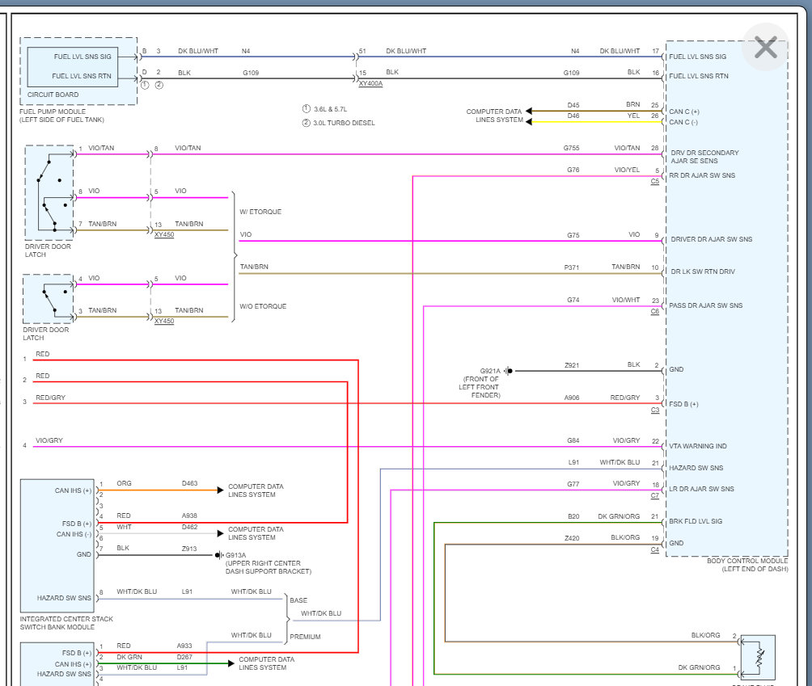This screenshot has width=812, height=686.
Task: Click the yellow CAN C (-) arrowhead
Action: [530, 122]
